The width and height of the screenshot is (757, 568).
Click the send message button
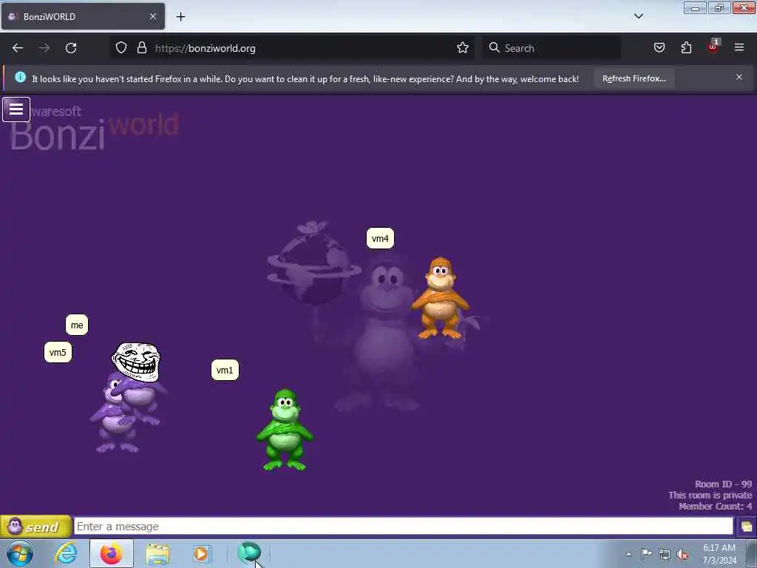[x=35, y=527]
